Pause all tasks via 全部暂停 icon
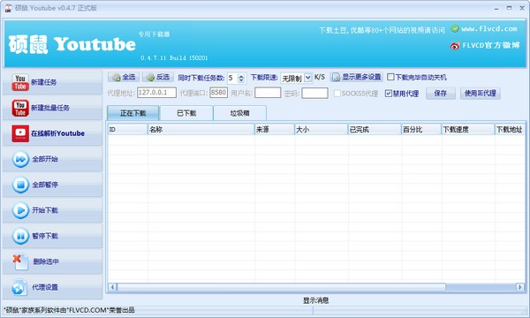 click(x=20, y=185)
